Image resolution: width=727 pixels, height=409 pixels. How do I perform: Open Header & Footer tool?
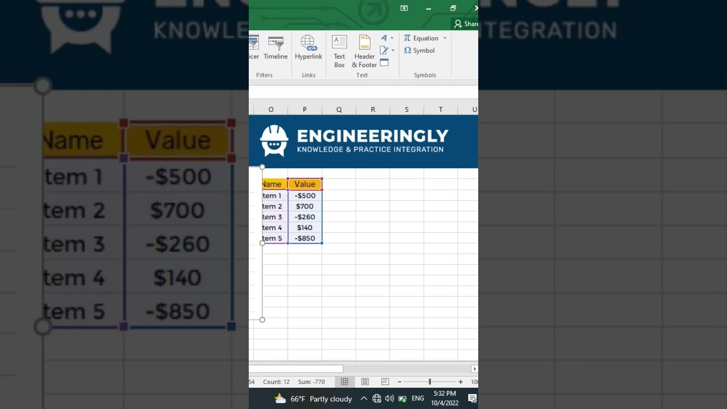coord(364,51)
